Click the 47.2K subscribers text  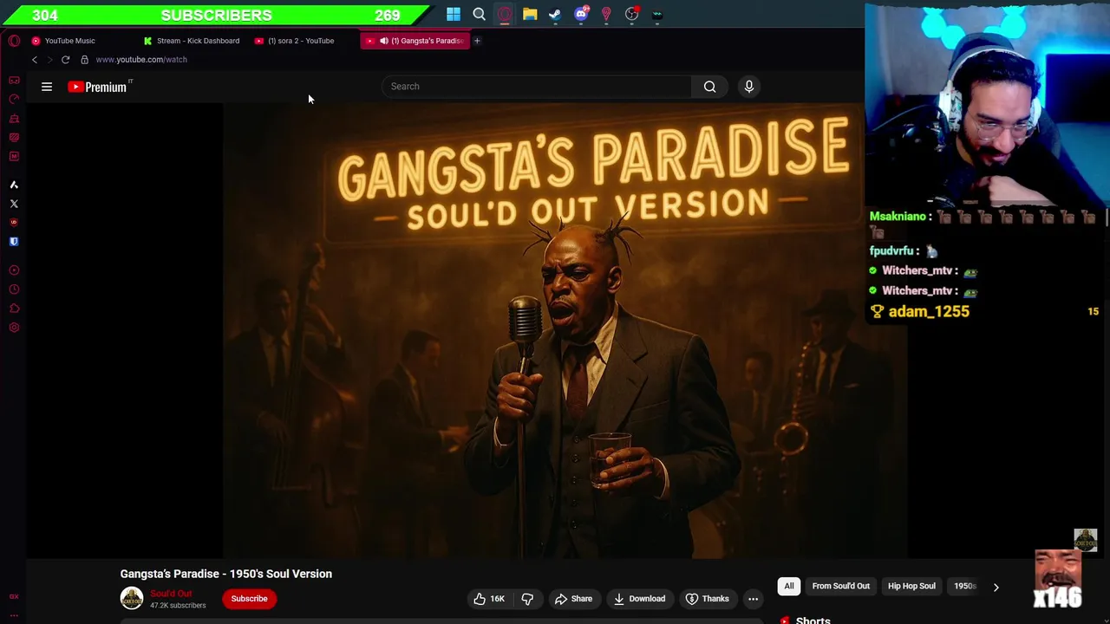click(178, 606)
